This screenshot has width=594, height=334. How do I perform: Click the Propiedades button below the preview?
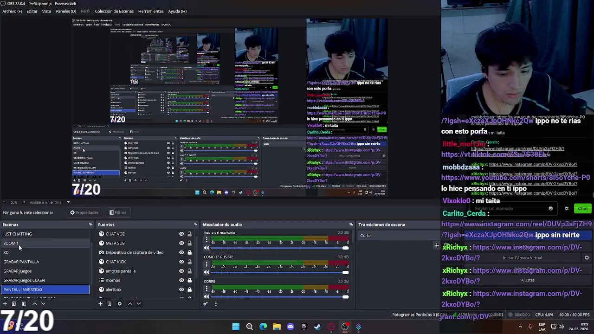point(84,212)
